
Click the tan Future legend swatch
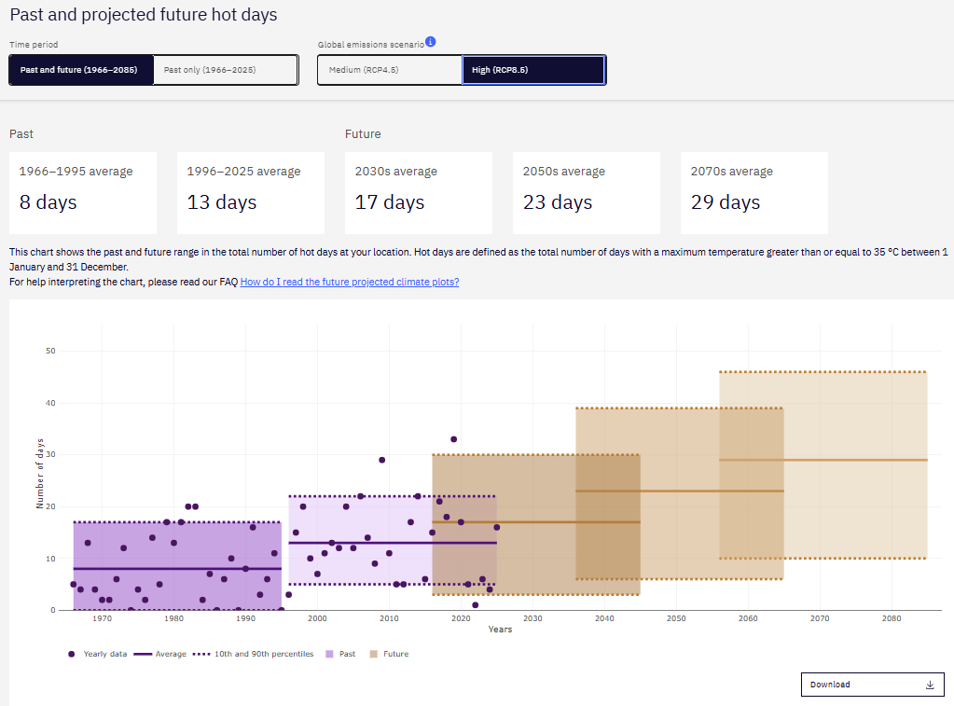click(376, 654)
